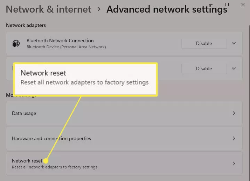The width and height of the screenshot is (250, 181).
Task: Click the Bluetooth Device (Personal Area Network) subtitle
Action: (x=66, y=47)
